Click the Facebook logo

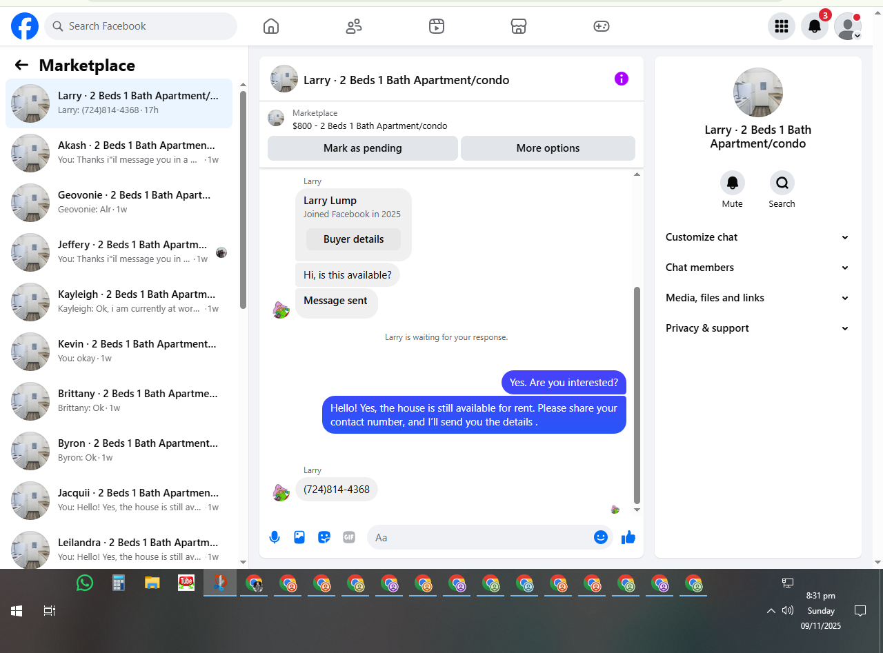[25, 26]
